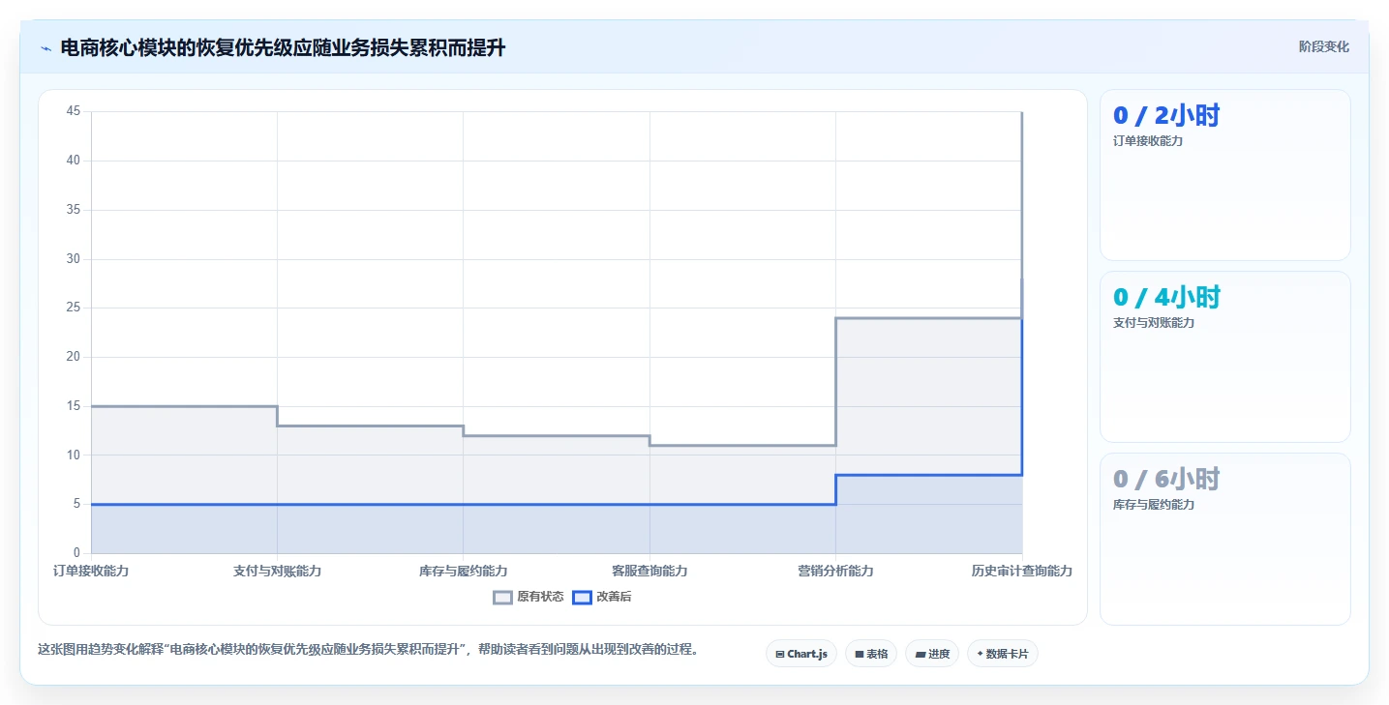Click the 表格 tag icon
The height and width of the screenshot is (705, 1389).
click(x=860, y=655)
